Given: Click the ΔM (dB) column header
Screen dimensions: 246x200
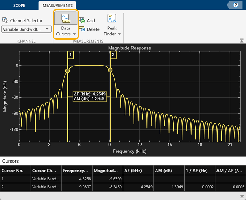Looking at the screenshot, I should [169, 171].
